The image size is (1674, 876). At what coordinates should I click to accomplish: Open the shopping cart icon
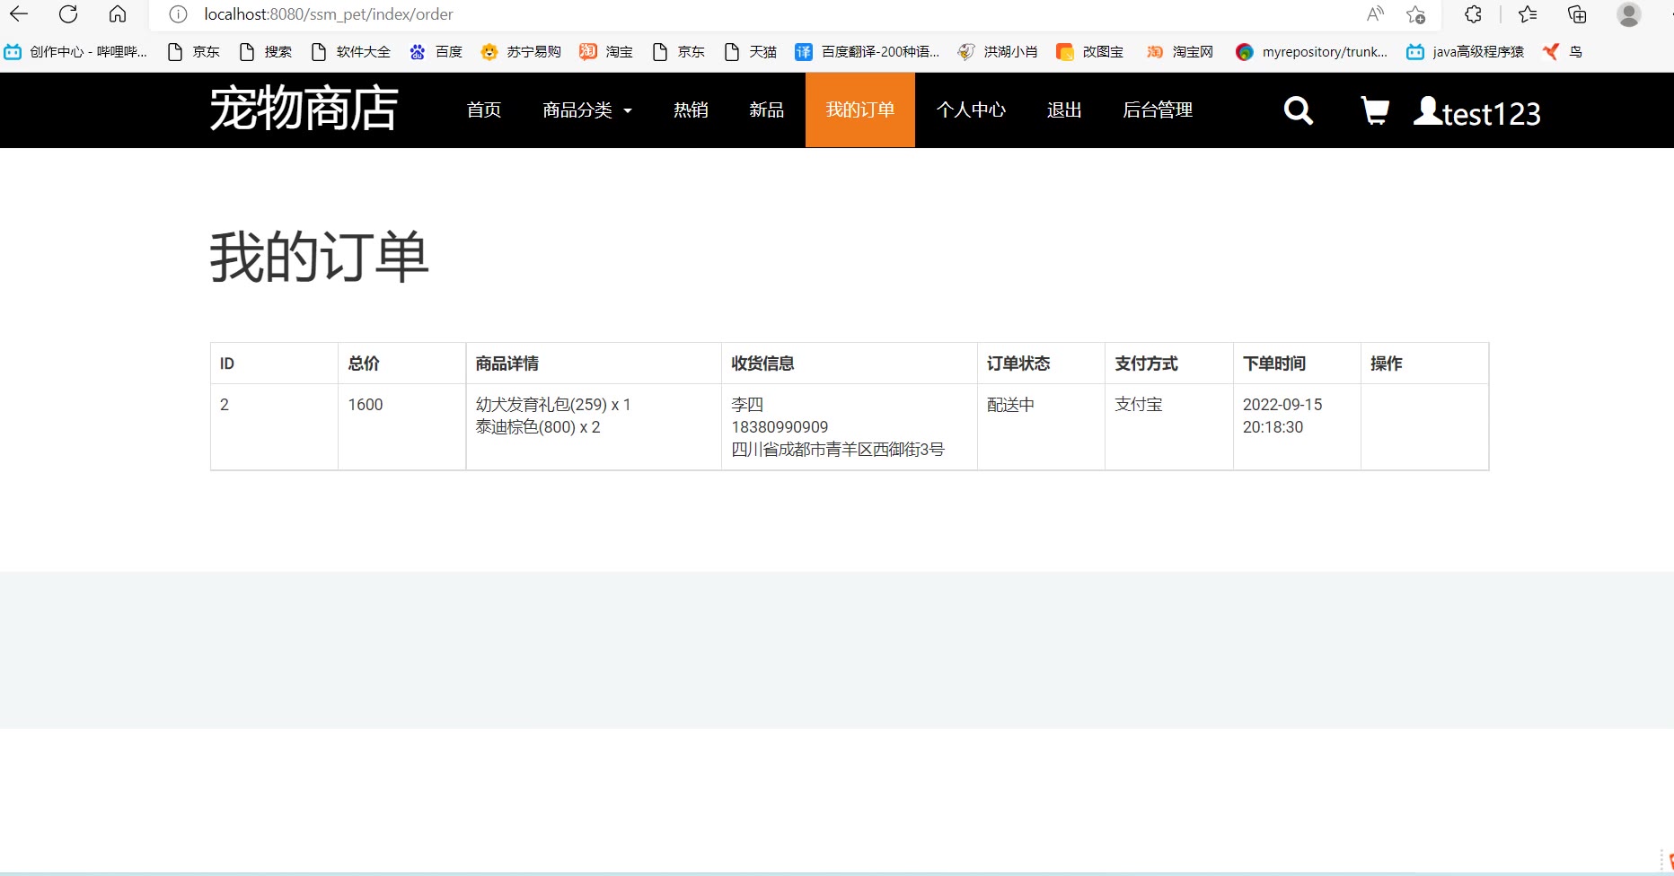pyautogui.click(x=1375, y=110)
